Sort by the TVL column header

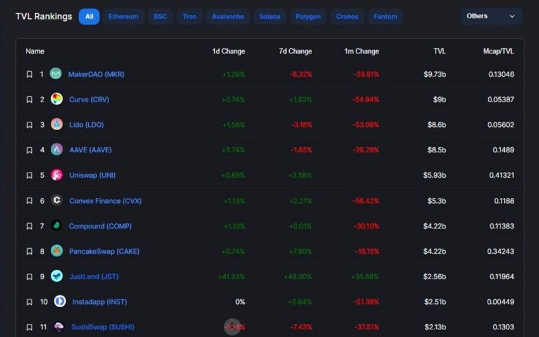pos(439,51)
